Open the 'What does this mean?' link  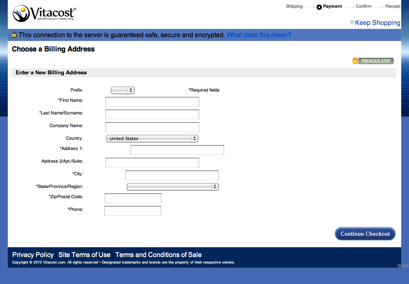pos(258,35)
